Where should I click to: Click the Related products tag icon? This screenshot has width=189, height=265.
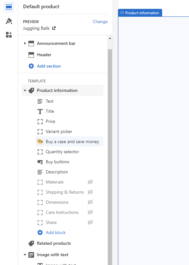pyautogui.click(x=31, y=244)
